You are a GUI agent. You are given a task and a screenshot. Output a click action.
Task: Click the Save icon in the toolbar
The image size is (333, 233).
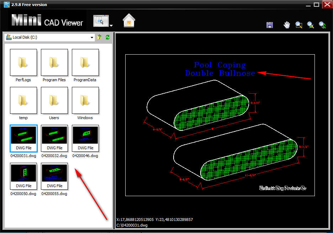click(x=270, y=25)
